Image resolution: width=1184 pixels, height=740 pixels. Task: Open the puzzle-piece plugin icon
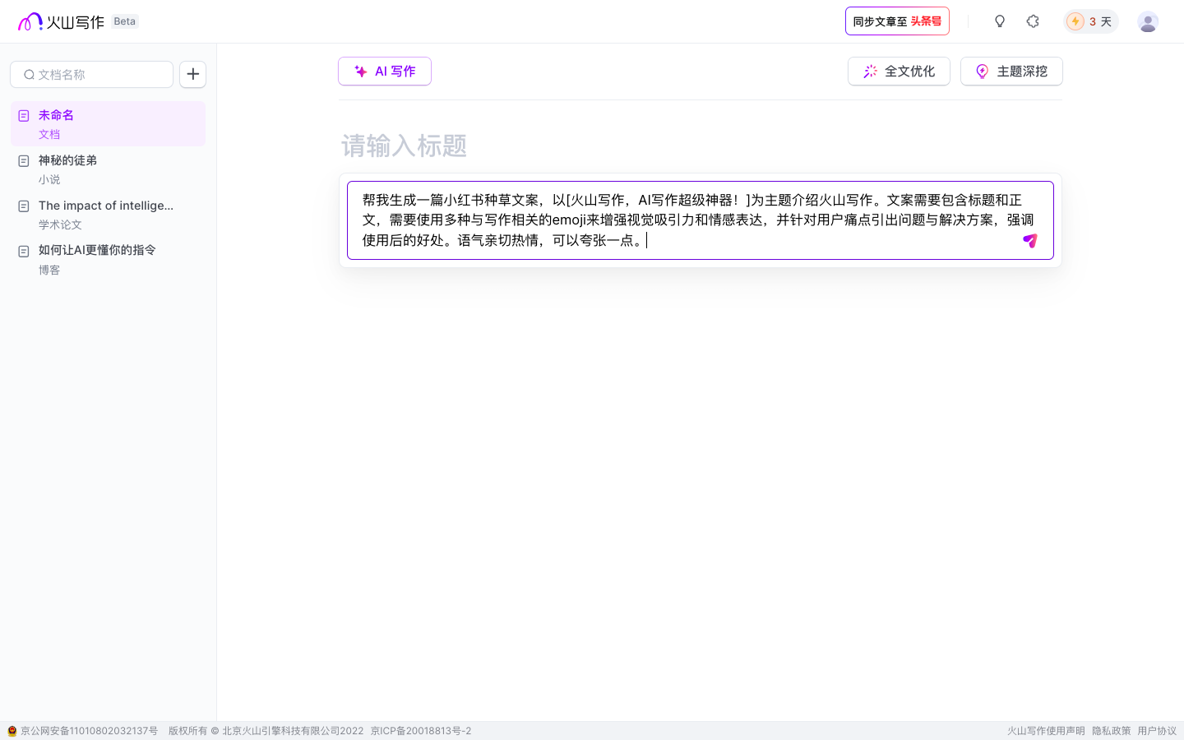coord(1033,21)
